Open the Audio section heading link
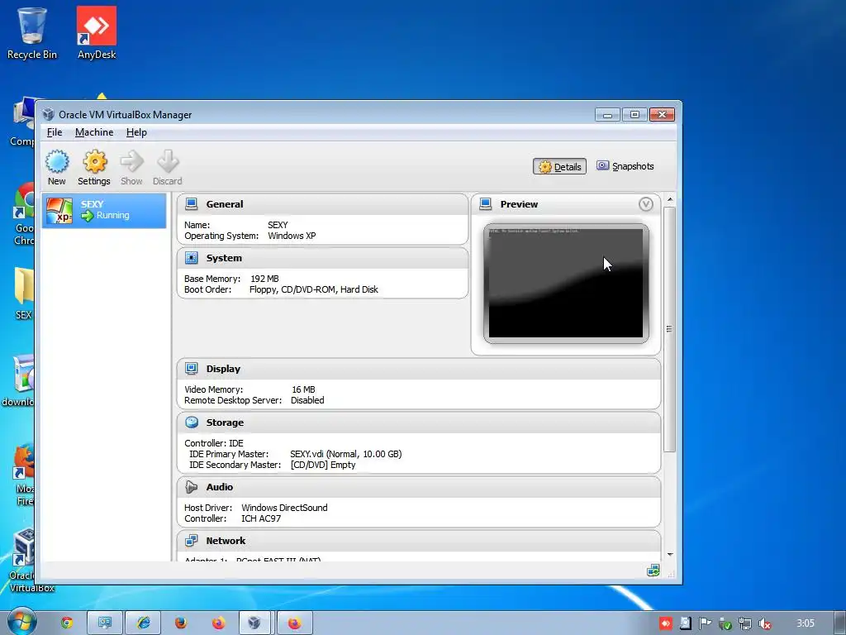This screenshot has height=635, width=846. 220,487
